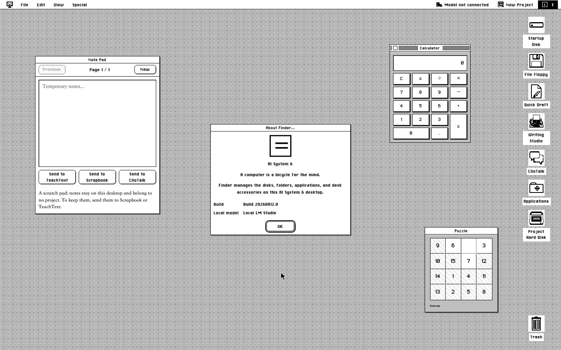Screen dimensions: 561x350
Task: Click the Finder logo in About dialog
Action: 280,146
